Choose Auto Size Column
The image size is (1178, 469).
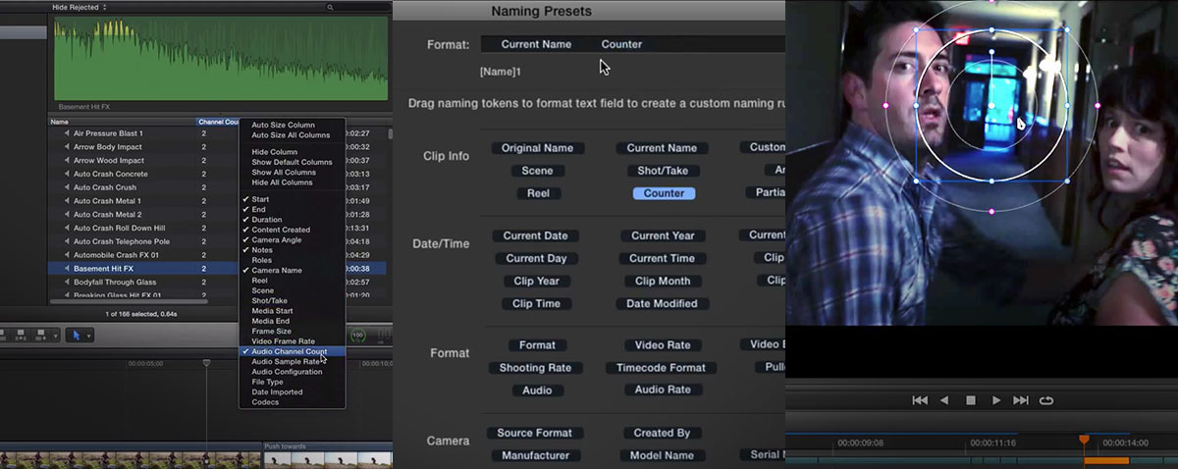pyautogui.click(x=284, y=125)
